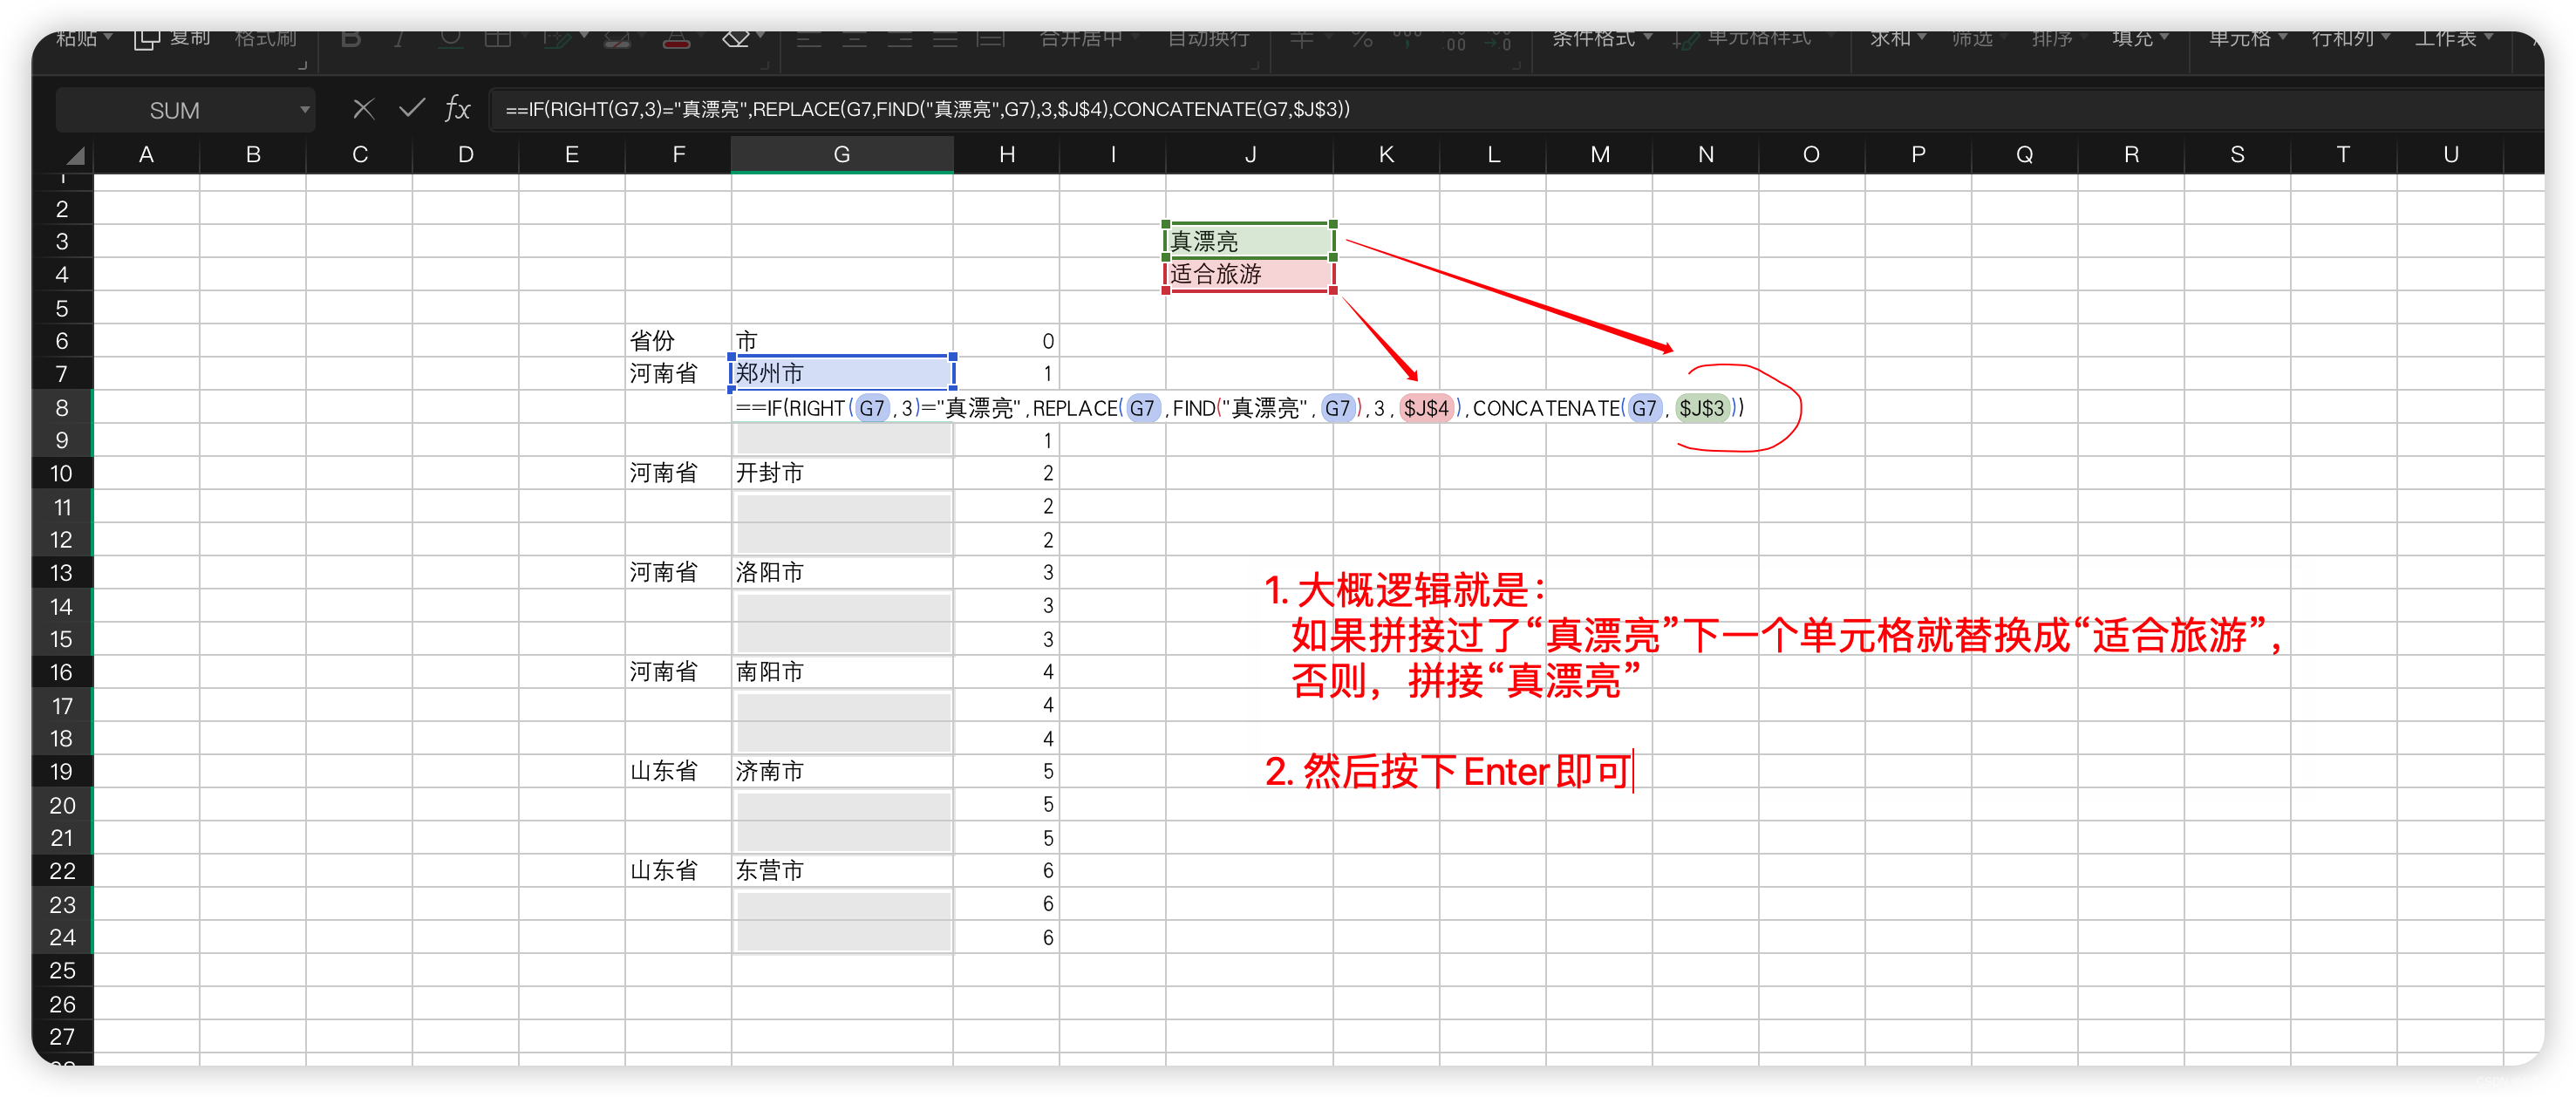The image size is (2576, 1097).
Task: Select row 7 header
Action: pos(62,374)
